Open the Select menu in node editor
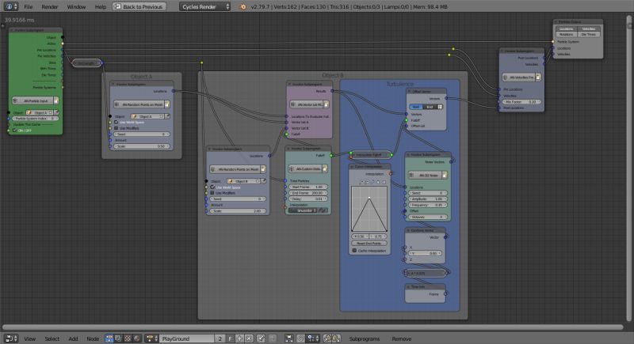This screenshot has height=344, width=634. [52, 338]
